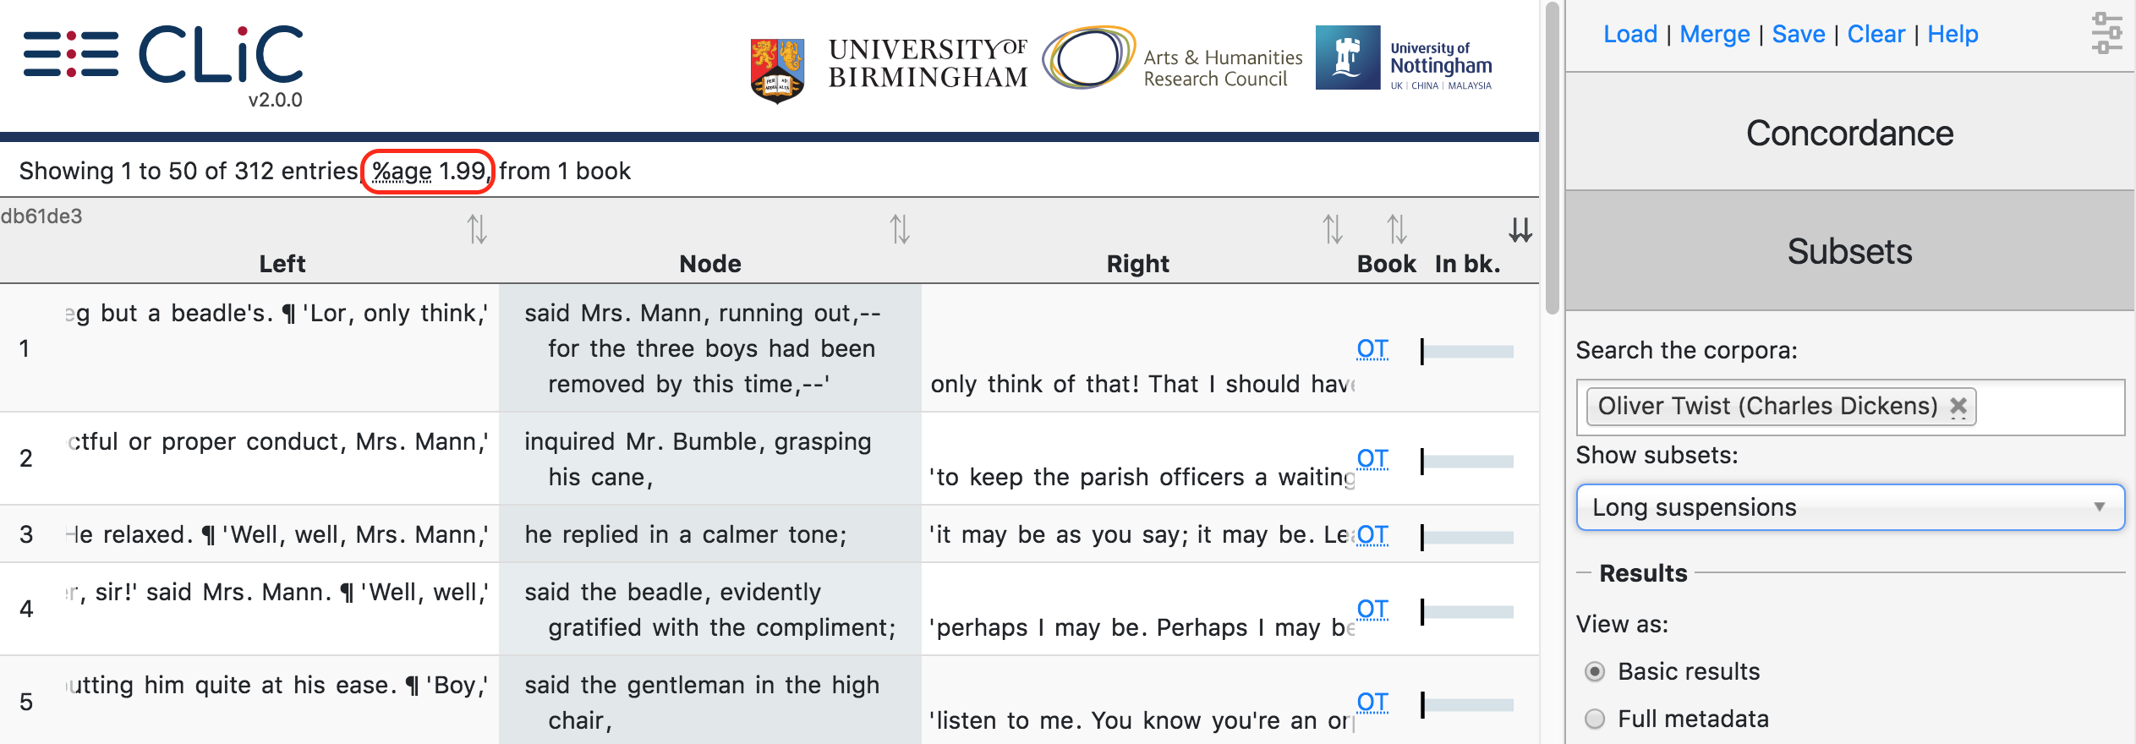
Task: Sort by the Node column arrows
Action: (x=900, y=229)
